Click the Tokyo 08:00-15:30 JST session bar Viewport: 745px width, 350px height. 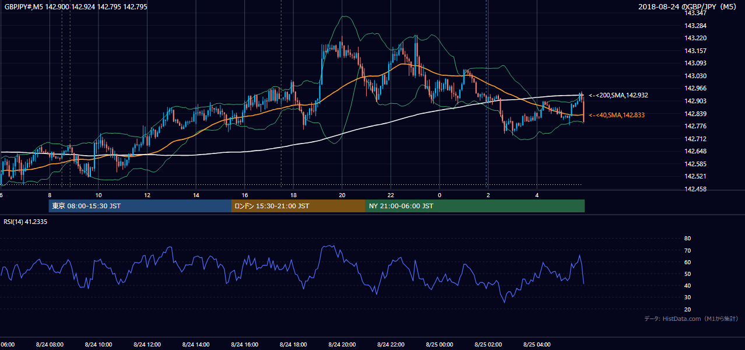(140, 206)
